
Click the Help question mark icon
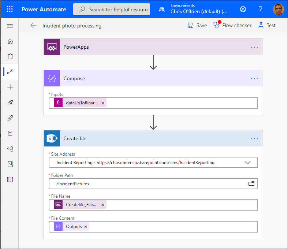[261, 10]
